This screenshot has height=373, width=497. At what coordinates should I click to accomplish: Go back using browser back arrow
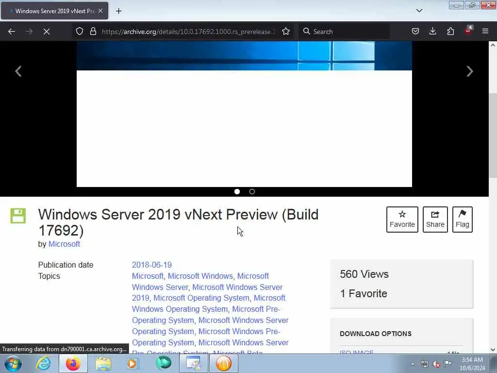pos(12,32)
